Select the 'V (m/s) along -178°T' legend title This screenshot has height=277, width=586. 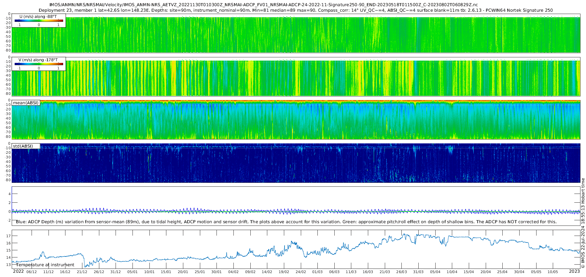(38, 60)
